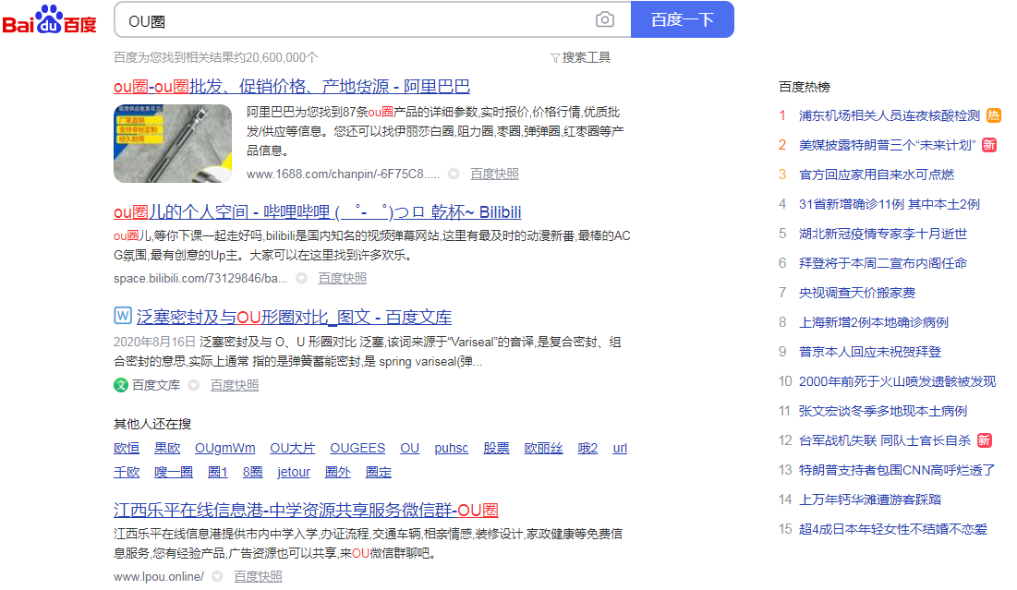Open 江西乐平在线信息港 result title

tap(306, 511)
